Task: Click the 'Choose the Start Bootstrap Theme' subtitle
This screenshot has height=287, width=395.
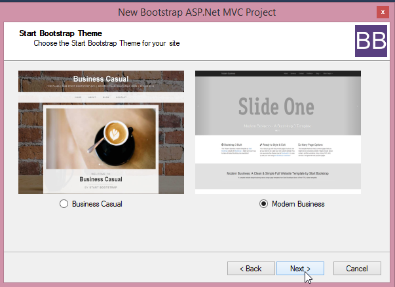Action: [x=107, y=43]
